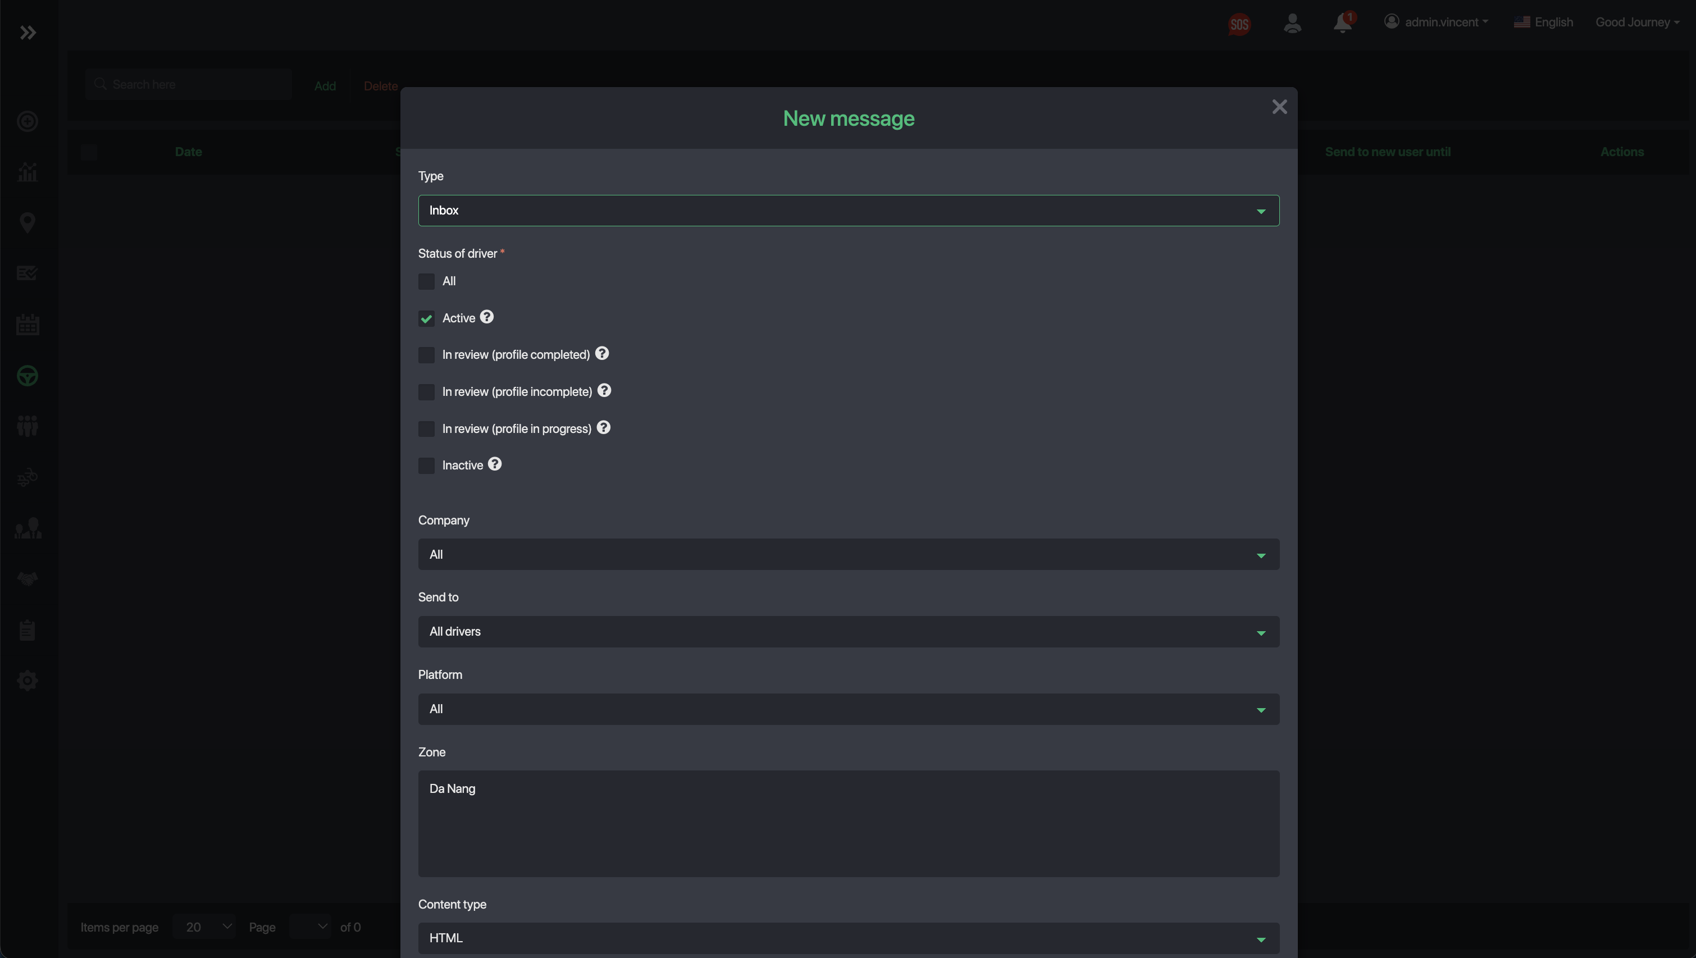
Task: Open the admin.vincent account menu
Action: (x=1437, y=22)
